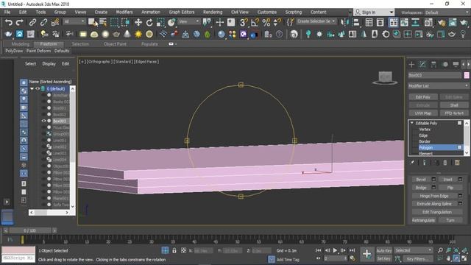Activate the Select and Scale tool
The width and height of the screenshot is (471, 265).
coord(160,23)
